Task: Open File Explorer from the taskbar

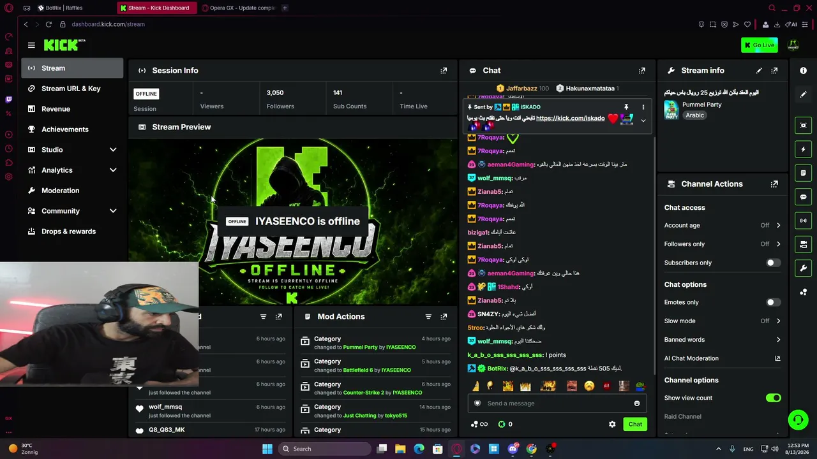Action: click(400, 449)
